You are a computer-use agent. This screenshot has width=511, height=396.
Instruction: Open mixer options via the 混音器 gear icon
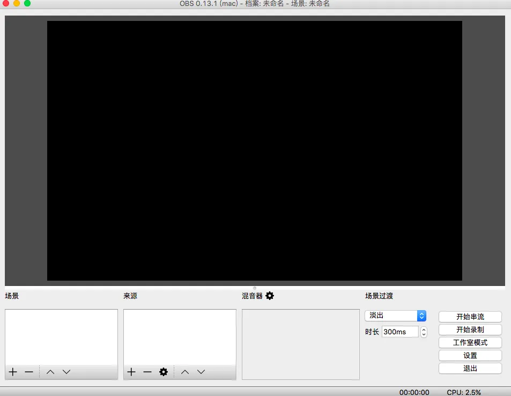[x=270, y=296]
